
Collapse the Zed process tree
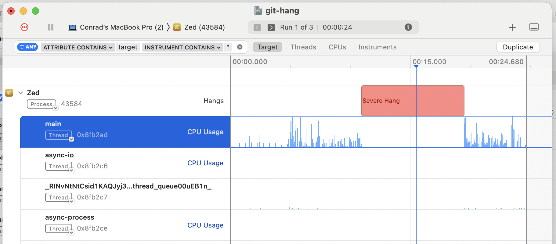(21, 93)
